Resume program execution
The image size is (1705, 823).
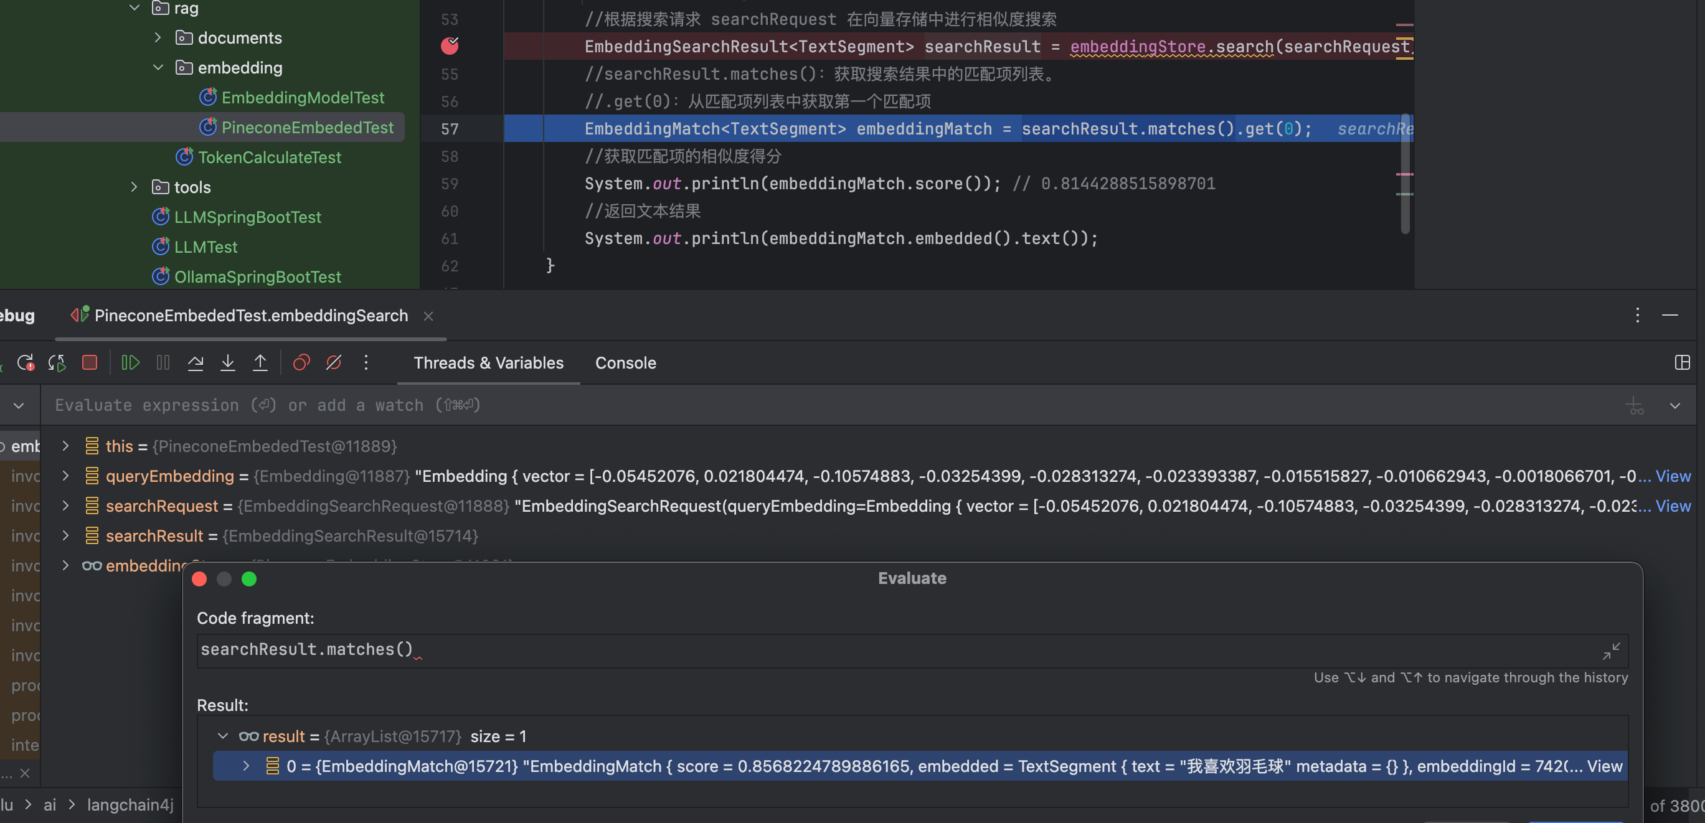tap(130, 362)
